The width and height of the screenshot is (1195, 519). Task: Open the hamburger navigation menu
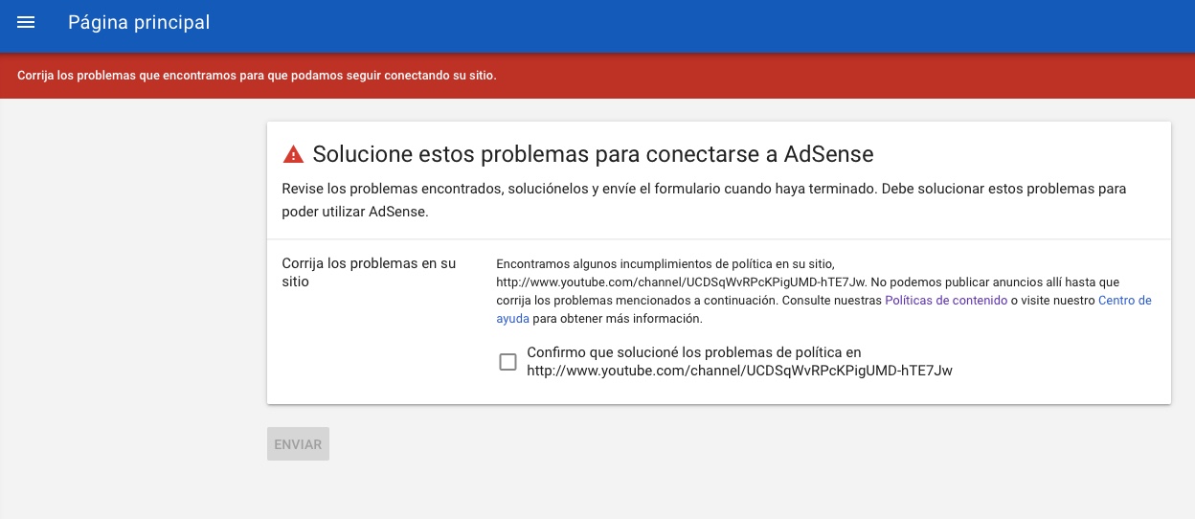[x=26, y=22]
